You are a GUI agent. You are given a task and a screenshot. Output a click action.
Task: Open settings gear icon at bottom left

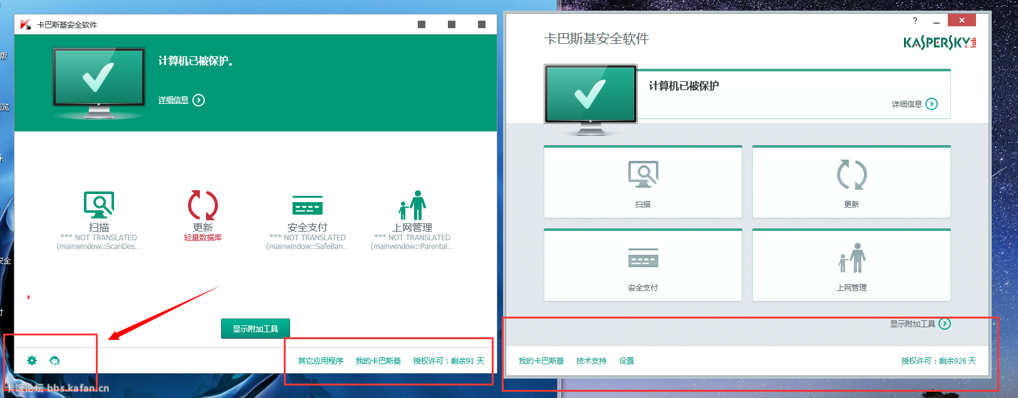click(x=32, y=360)
